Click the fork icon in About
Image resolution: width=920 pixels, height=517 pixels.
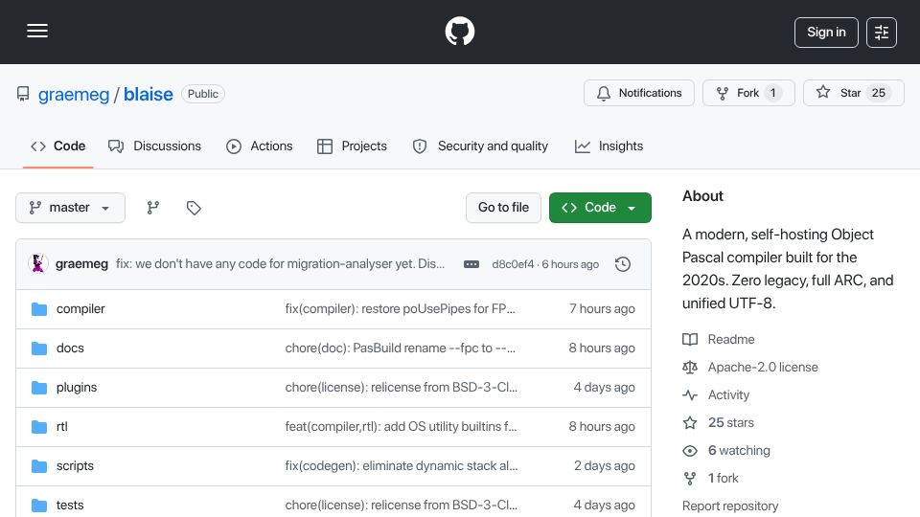(690, 479)
